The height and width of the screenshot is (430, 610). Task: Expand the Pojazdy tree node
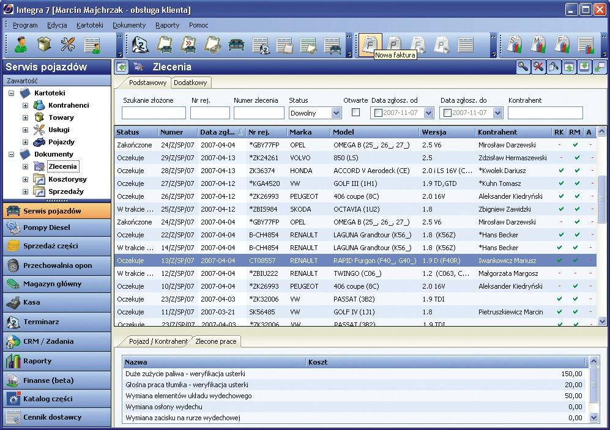(25, 142)
